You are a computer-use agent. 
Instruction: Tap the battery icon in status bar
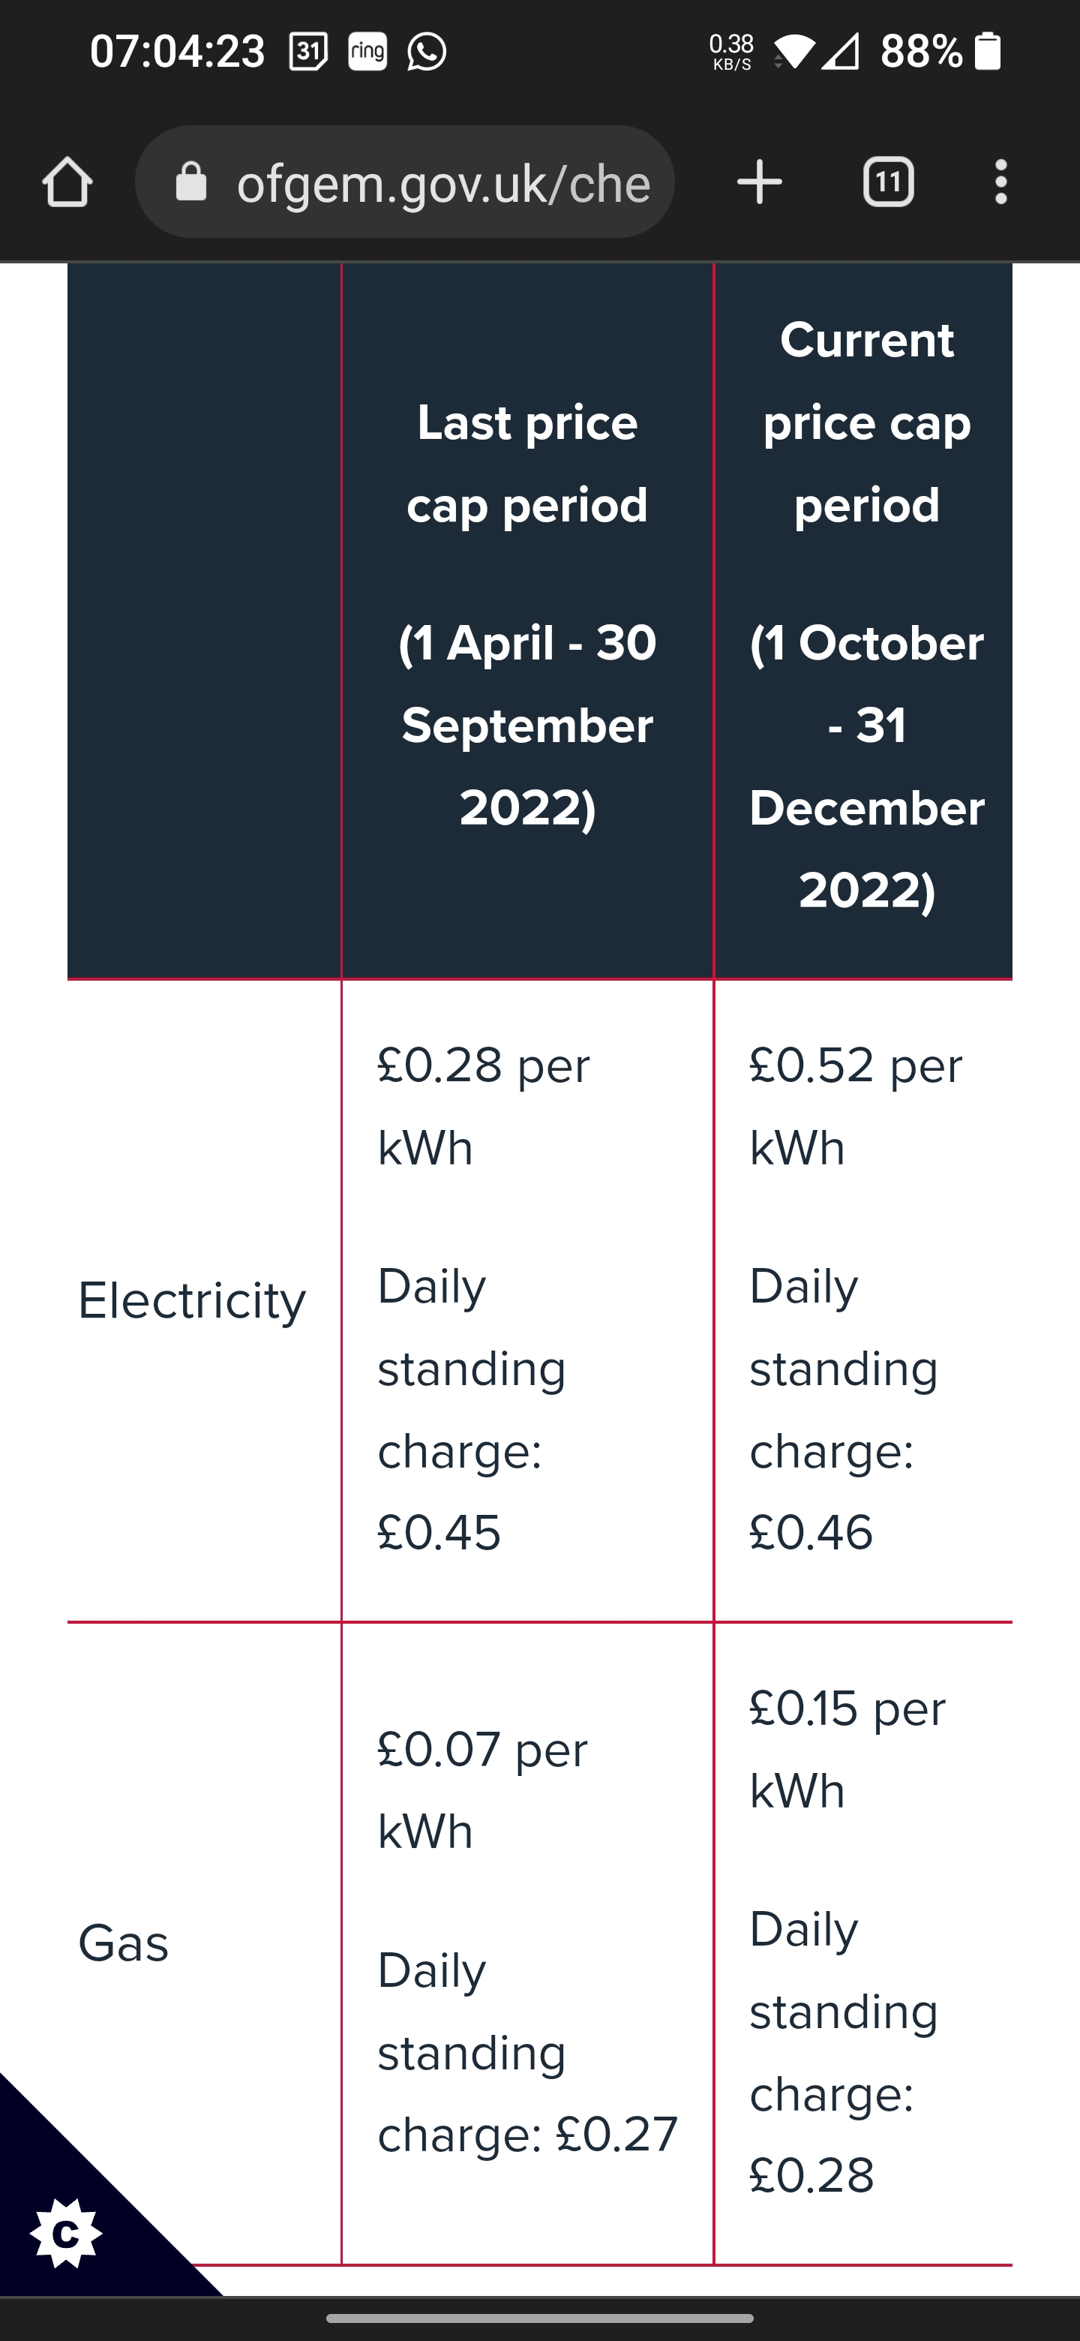coord(987,51)
